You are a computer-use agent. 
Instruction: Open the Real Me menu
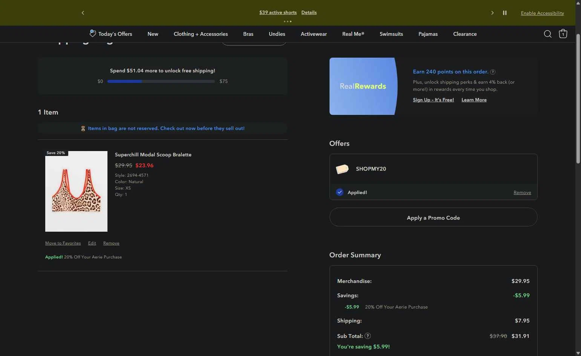(353, 34)
